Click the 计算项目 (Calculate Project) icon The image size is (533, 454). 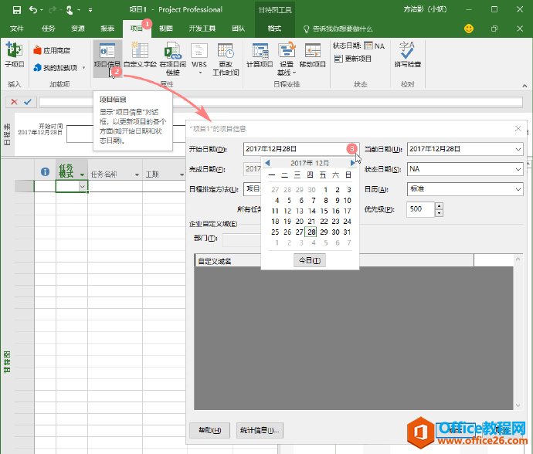pyautogui.click(x=260, y=55)
